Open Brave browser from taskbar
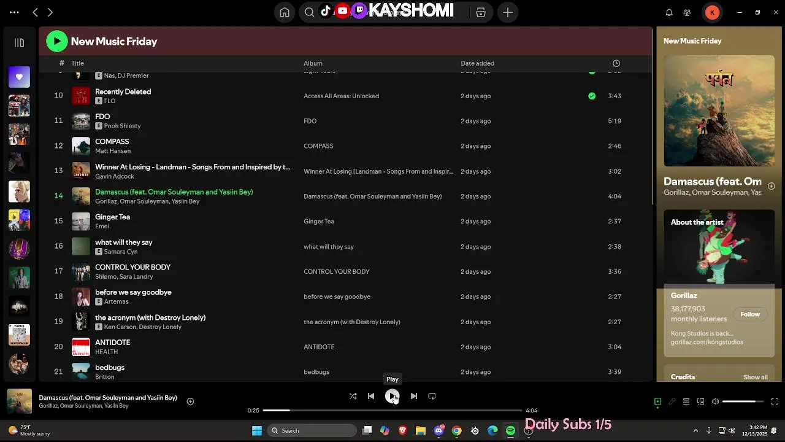Image resolution: width=785 pixels, height=442 pixels. click(403, 430)
